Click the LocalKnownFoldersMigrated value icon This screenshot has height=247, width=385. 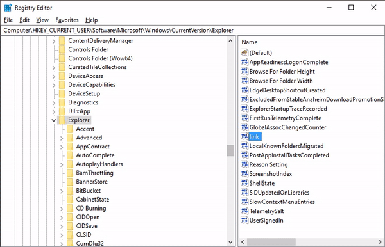point(244,145)
